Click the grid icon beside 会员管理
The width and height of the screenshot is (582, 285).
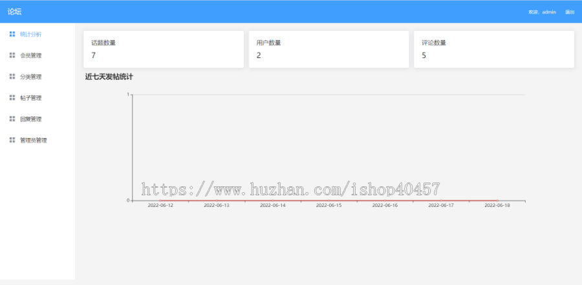(x=12, y=55)
